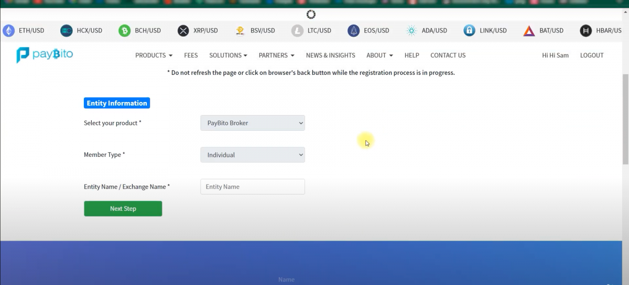Click the 'Select your product *' label
The image size is (629, 285).
(113, 123)
